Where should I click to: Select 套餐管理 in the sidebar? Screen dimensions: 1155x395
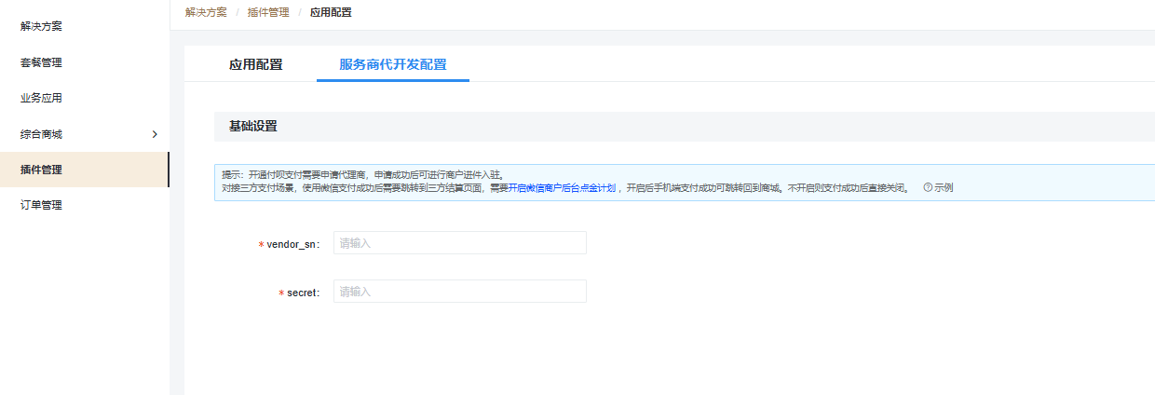41,62
